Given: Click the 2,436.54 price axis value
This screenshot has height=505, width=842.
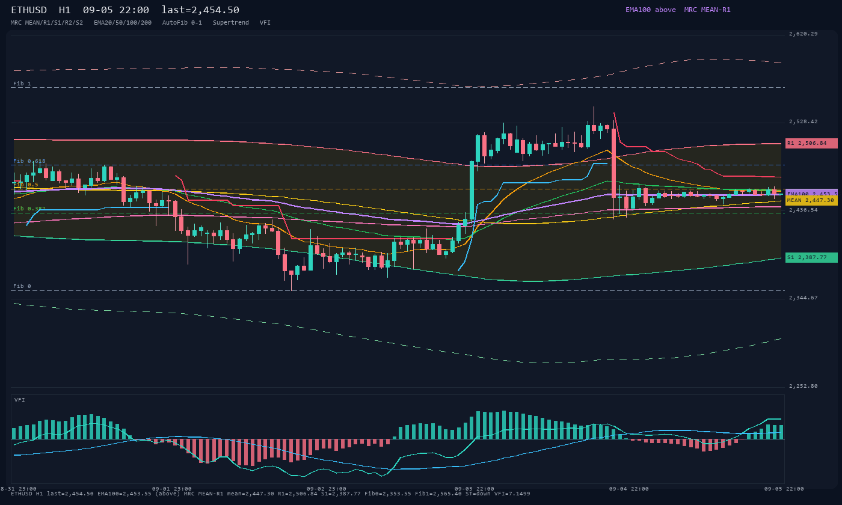Looking at the screenshot, I should pyautogui.click(x=804, y=210).
